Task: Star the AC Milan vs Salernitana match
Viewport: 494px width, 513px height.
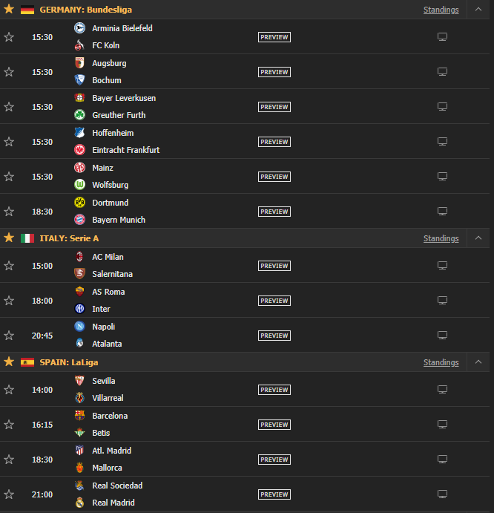Action: pos(9,266)
